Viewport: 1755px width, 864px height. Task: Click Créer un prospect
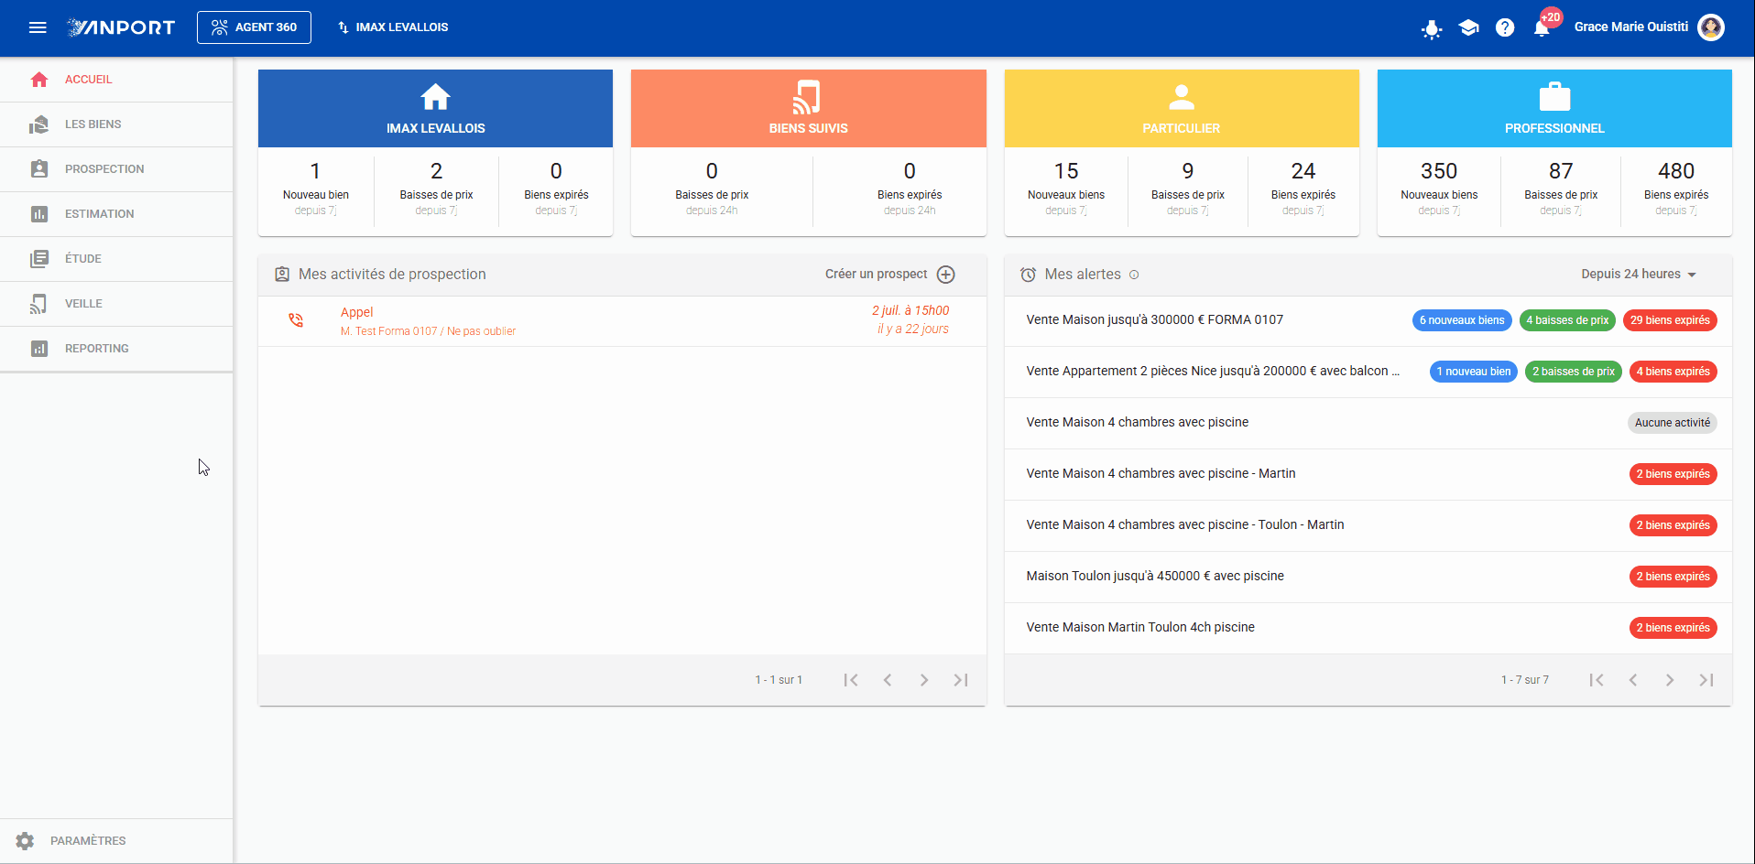point(889,275)
